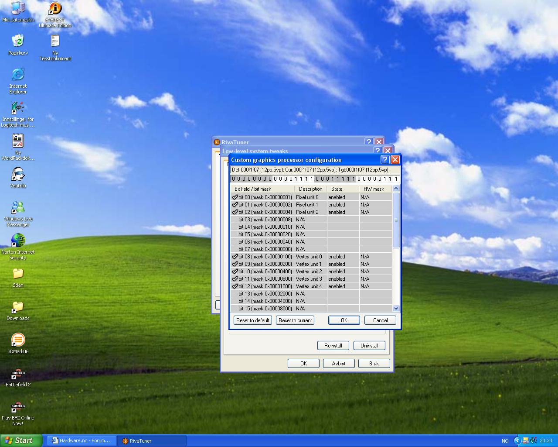Click Reset to default button
The width and height of the screenshot is (558, 447).
coord(253,320)
